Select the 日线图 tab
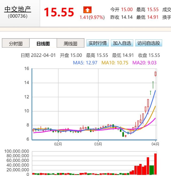This screenshot has width=171, height=176. [43, 43]
